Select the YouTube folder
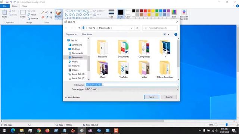The height and width of the screenshot is (134, 239). coord(123,70)
